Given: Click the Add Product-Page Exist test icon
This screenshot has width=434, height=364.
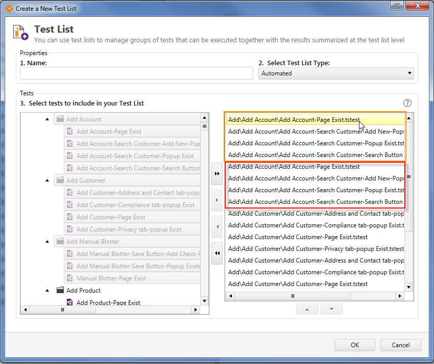Looking at the screenshot, I should pos(70,303).
